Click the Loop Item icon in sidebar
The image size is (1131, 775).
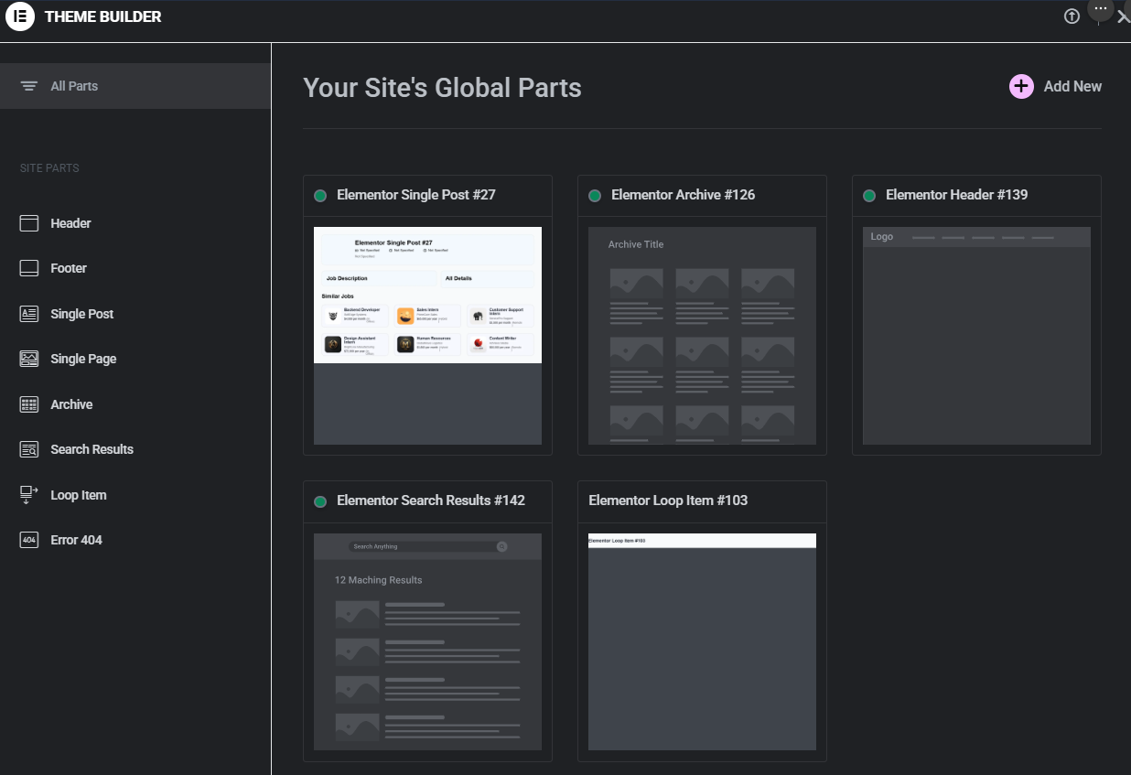pyautogui.click(x=29, y=495)
